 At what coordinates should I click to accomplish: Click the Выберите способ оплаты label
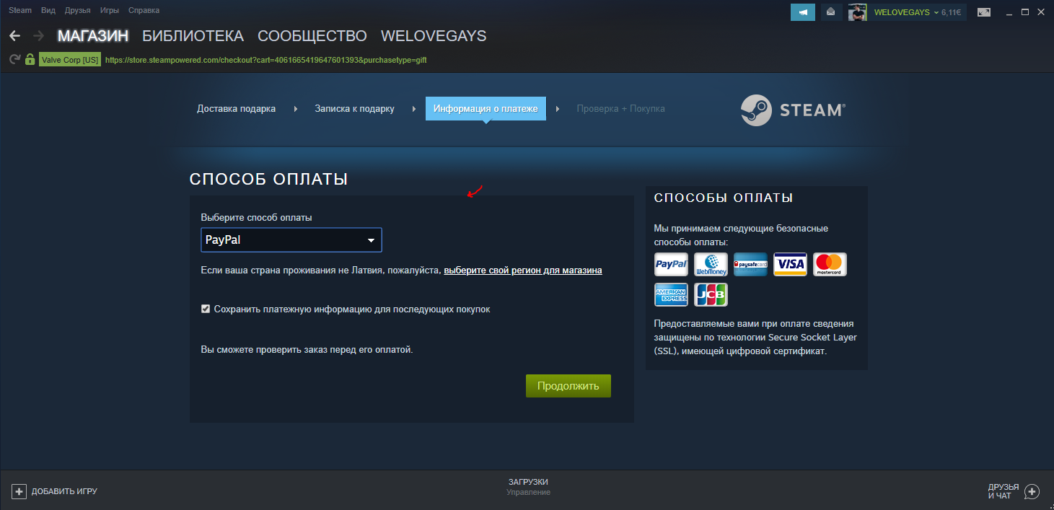pos(256,217)
